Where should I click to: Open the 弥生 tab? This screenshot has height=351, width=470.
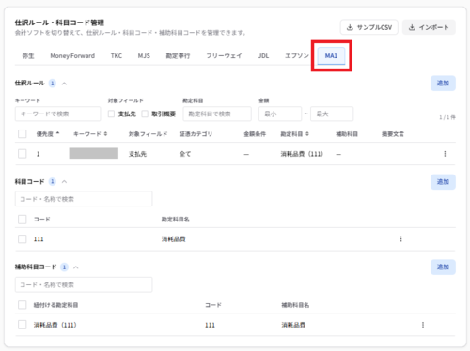pyautogui.click(x=28, y=56)
